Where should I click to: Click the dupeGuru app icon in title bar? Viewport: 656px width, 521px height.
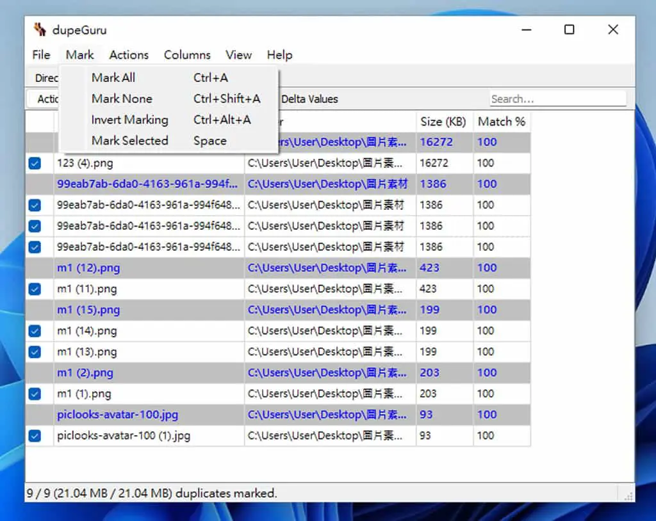click(40, 29)
